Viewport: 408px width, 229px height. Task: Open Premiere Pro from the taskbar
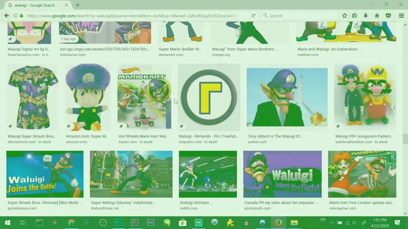coord(135,223)
